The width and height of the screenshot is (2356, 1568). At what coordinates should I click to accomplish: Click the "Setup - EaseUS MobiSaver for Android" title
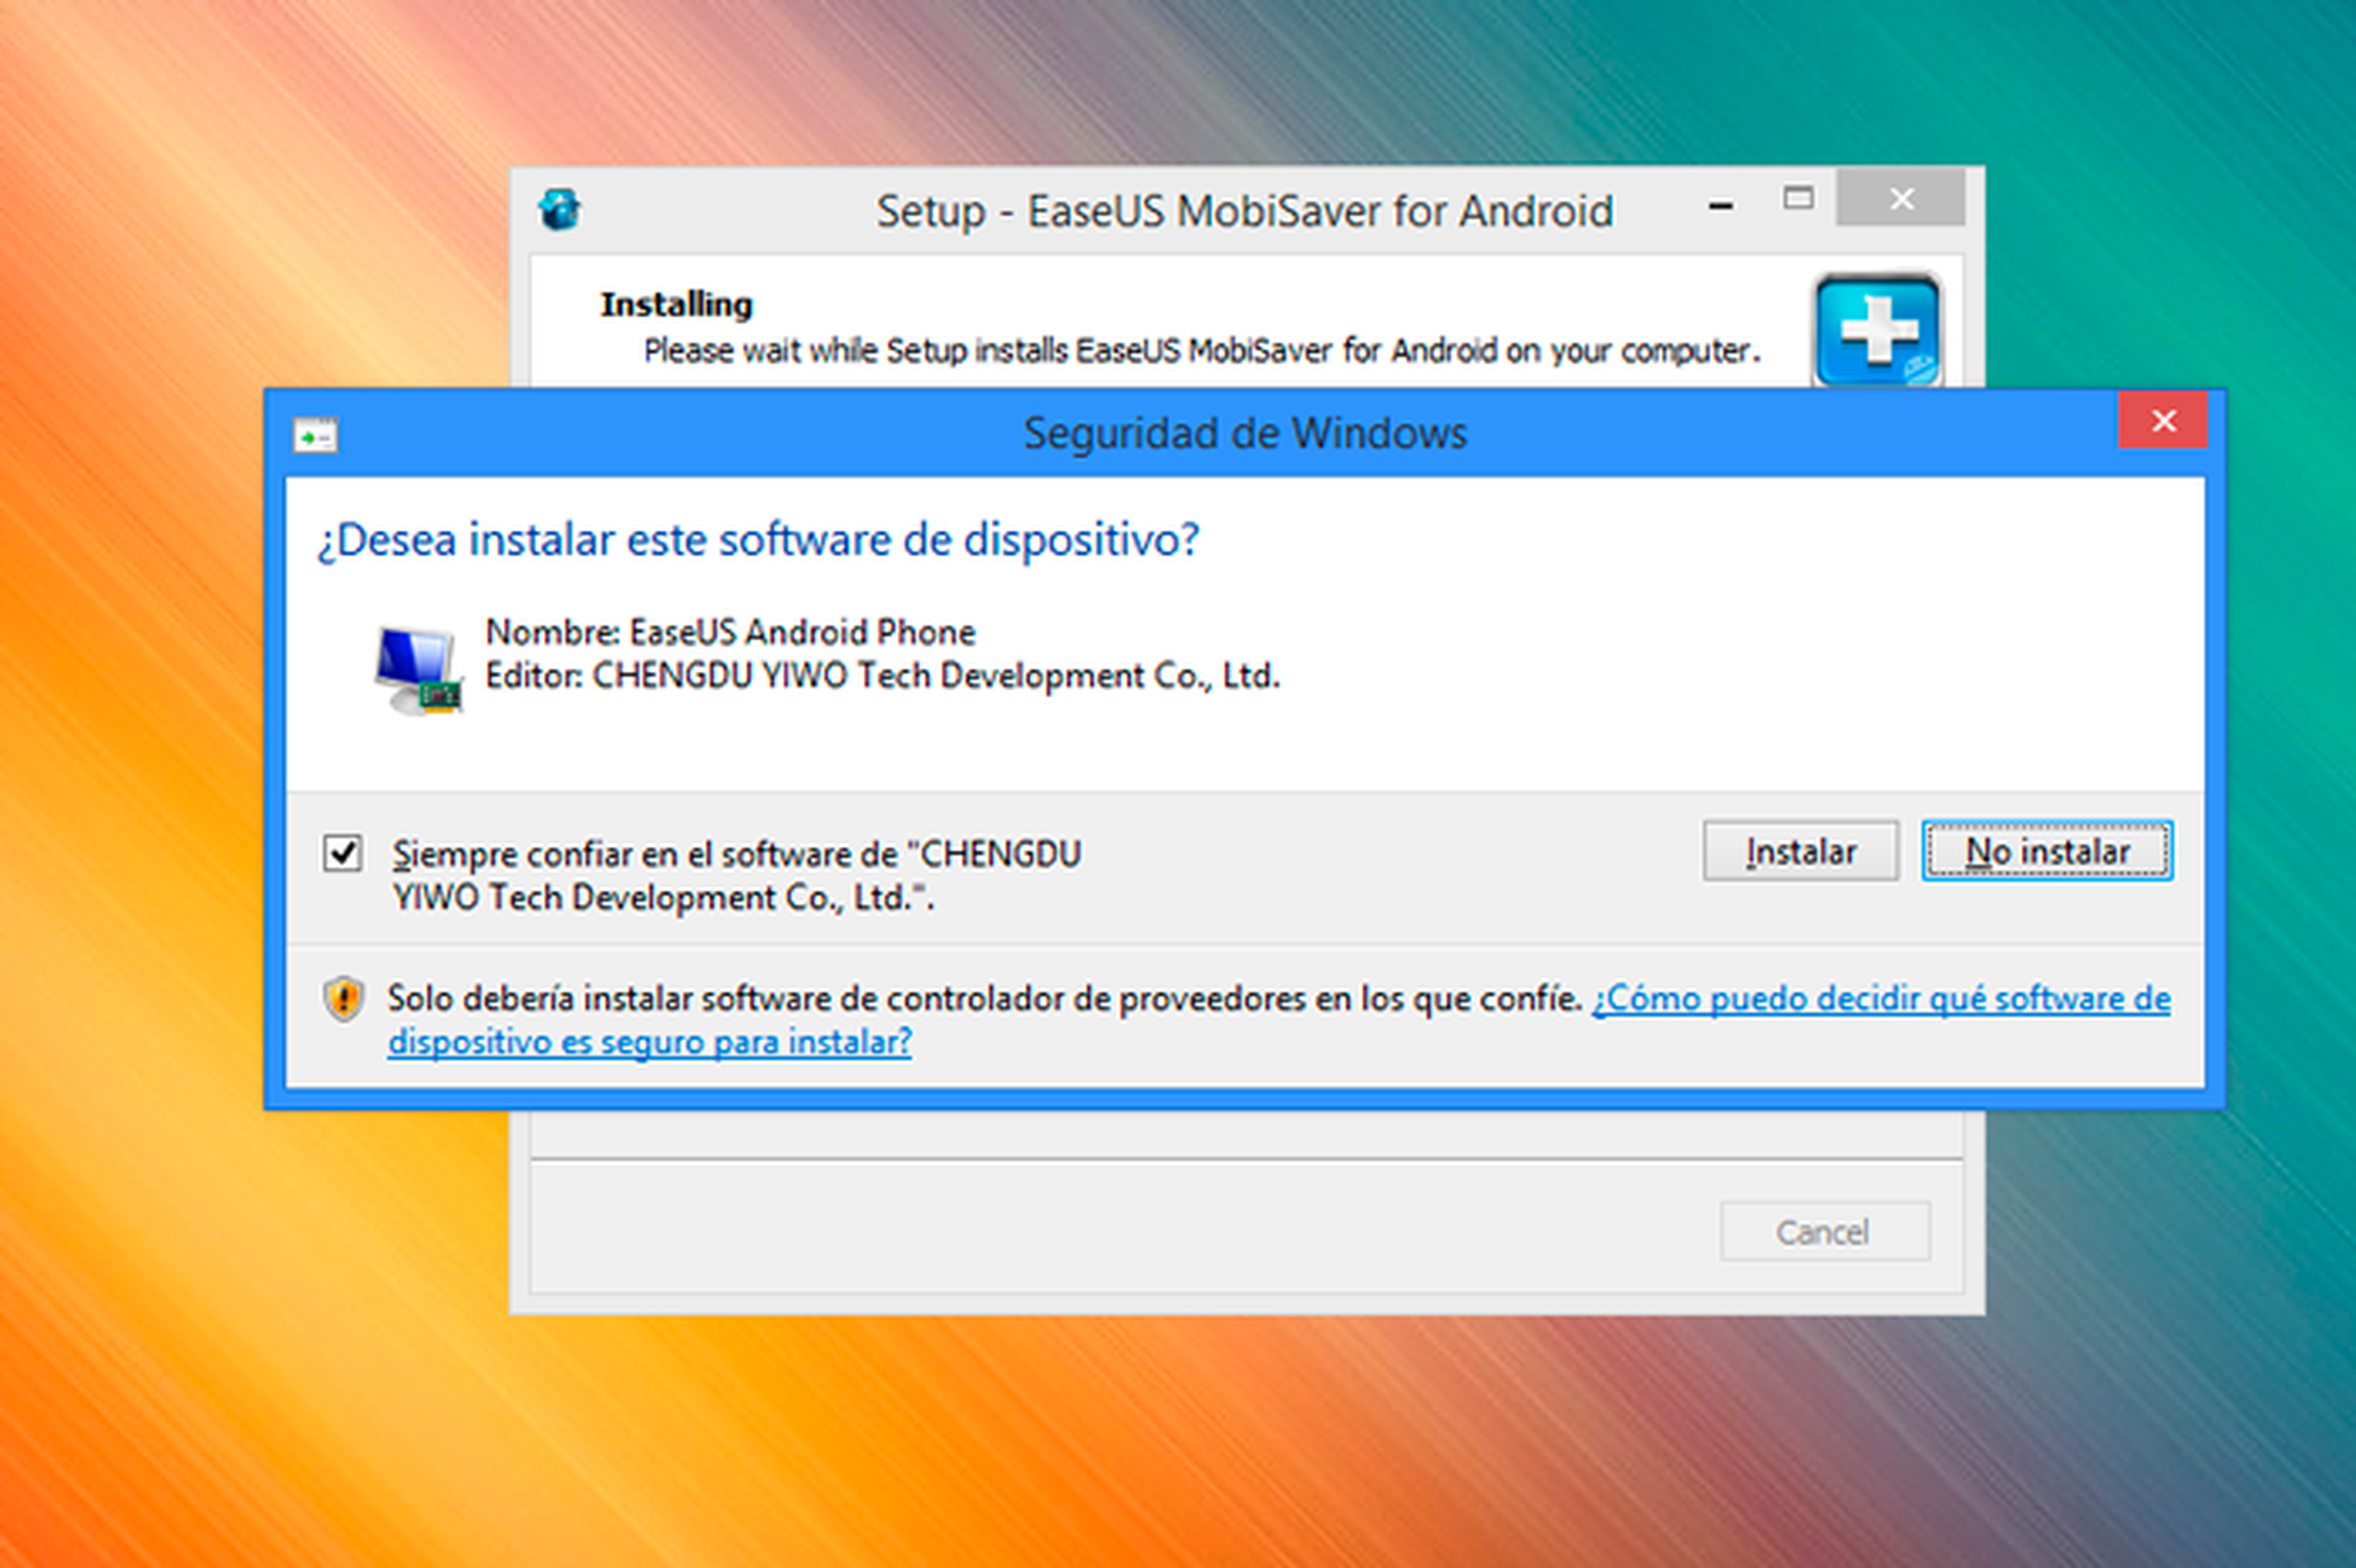point(1245,212)
